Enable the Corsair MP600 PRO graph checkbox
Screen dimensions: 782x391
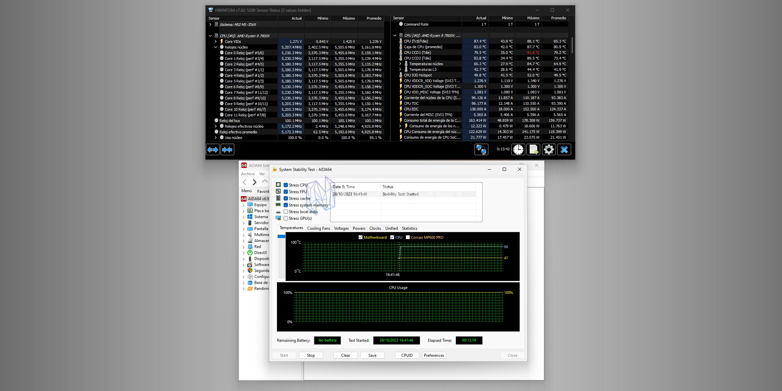point(408,237)
